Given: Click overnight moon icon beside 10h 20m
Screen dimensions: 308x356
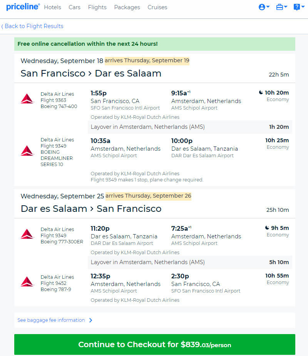Looking at the screenshot, I should click(261, 92).
